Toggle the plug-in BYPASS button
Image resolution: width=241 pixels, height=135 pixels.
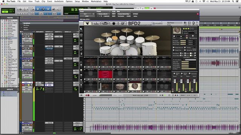(x=136, y=14)
